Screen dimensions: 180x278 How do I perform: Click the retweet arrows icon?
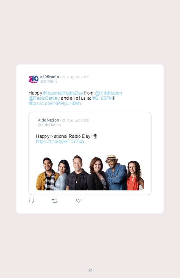(55, 201)
